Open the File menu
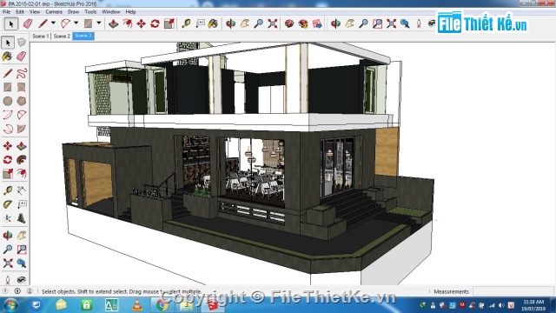This screenshot has height=313, width=556. point(6,11)
